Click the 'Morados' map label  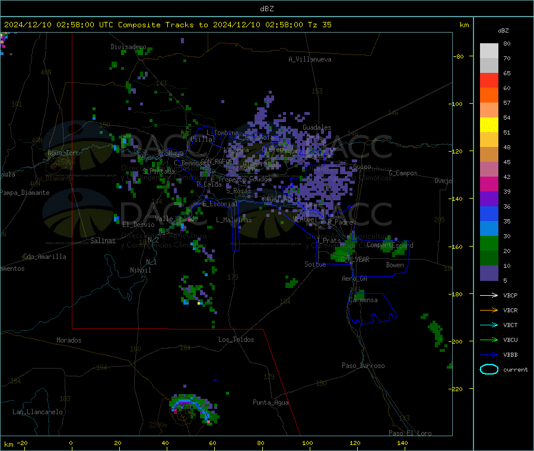(69, 340)
